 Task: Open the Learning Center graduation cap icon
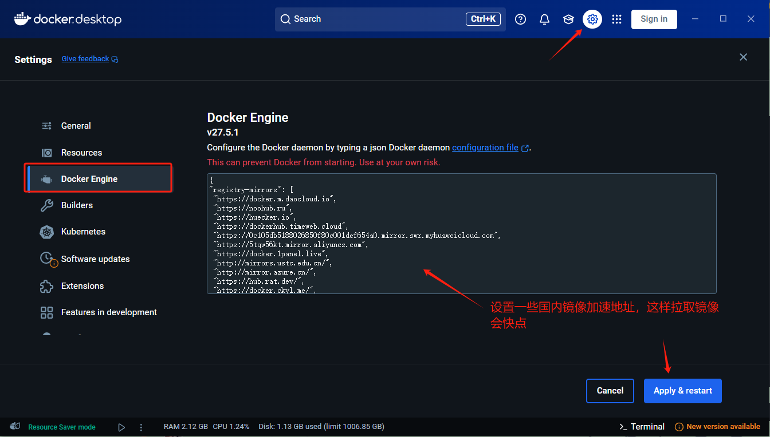568,19
